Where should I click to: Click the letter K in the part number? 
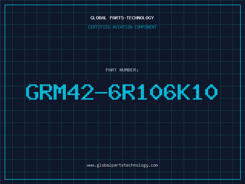(183, 92)
